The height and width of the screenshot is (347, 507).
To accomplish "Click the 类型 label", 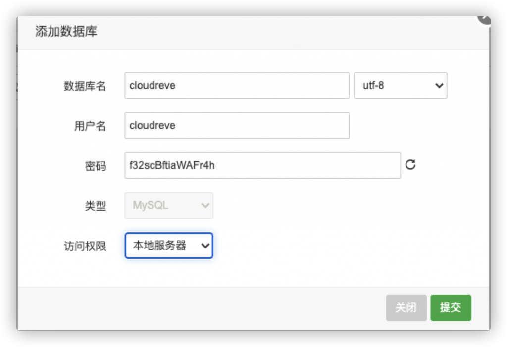I will tap(95, 206).
